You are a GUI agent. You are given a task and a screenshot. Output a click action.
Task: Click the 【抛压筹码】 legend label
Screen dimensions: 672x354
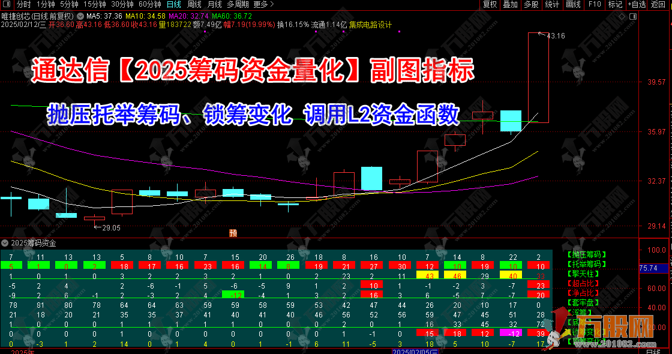[587, 255]
